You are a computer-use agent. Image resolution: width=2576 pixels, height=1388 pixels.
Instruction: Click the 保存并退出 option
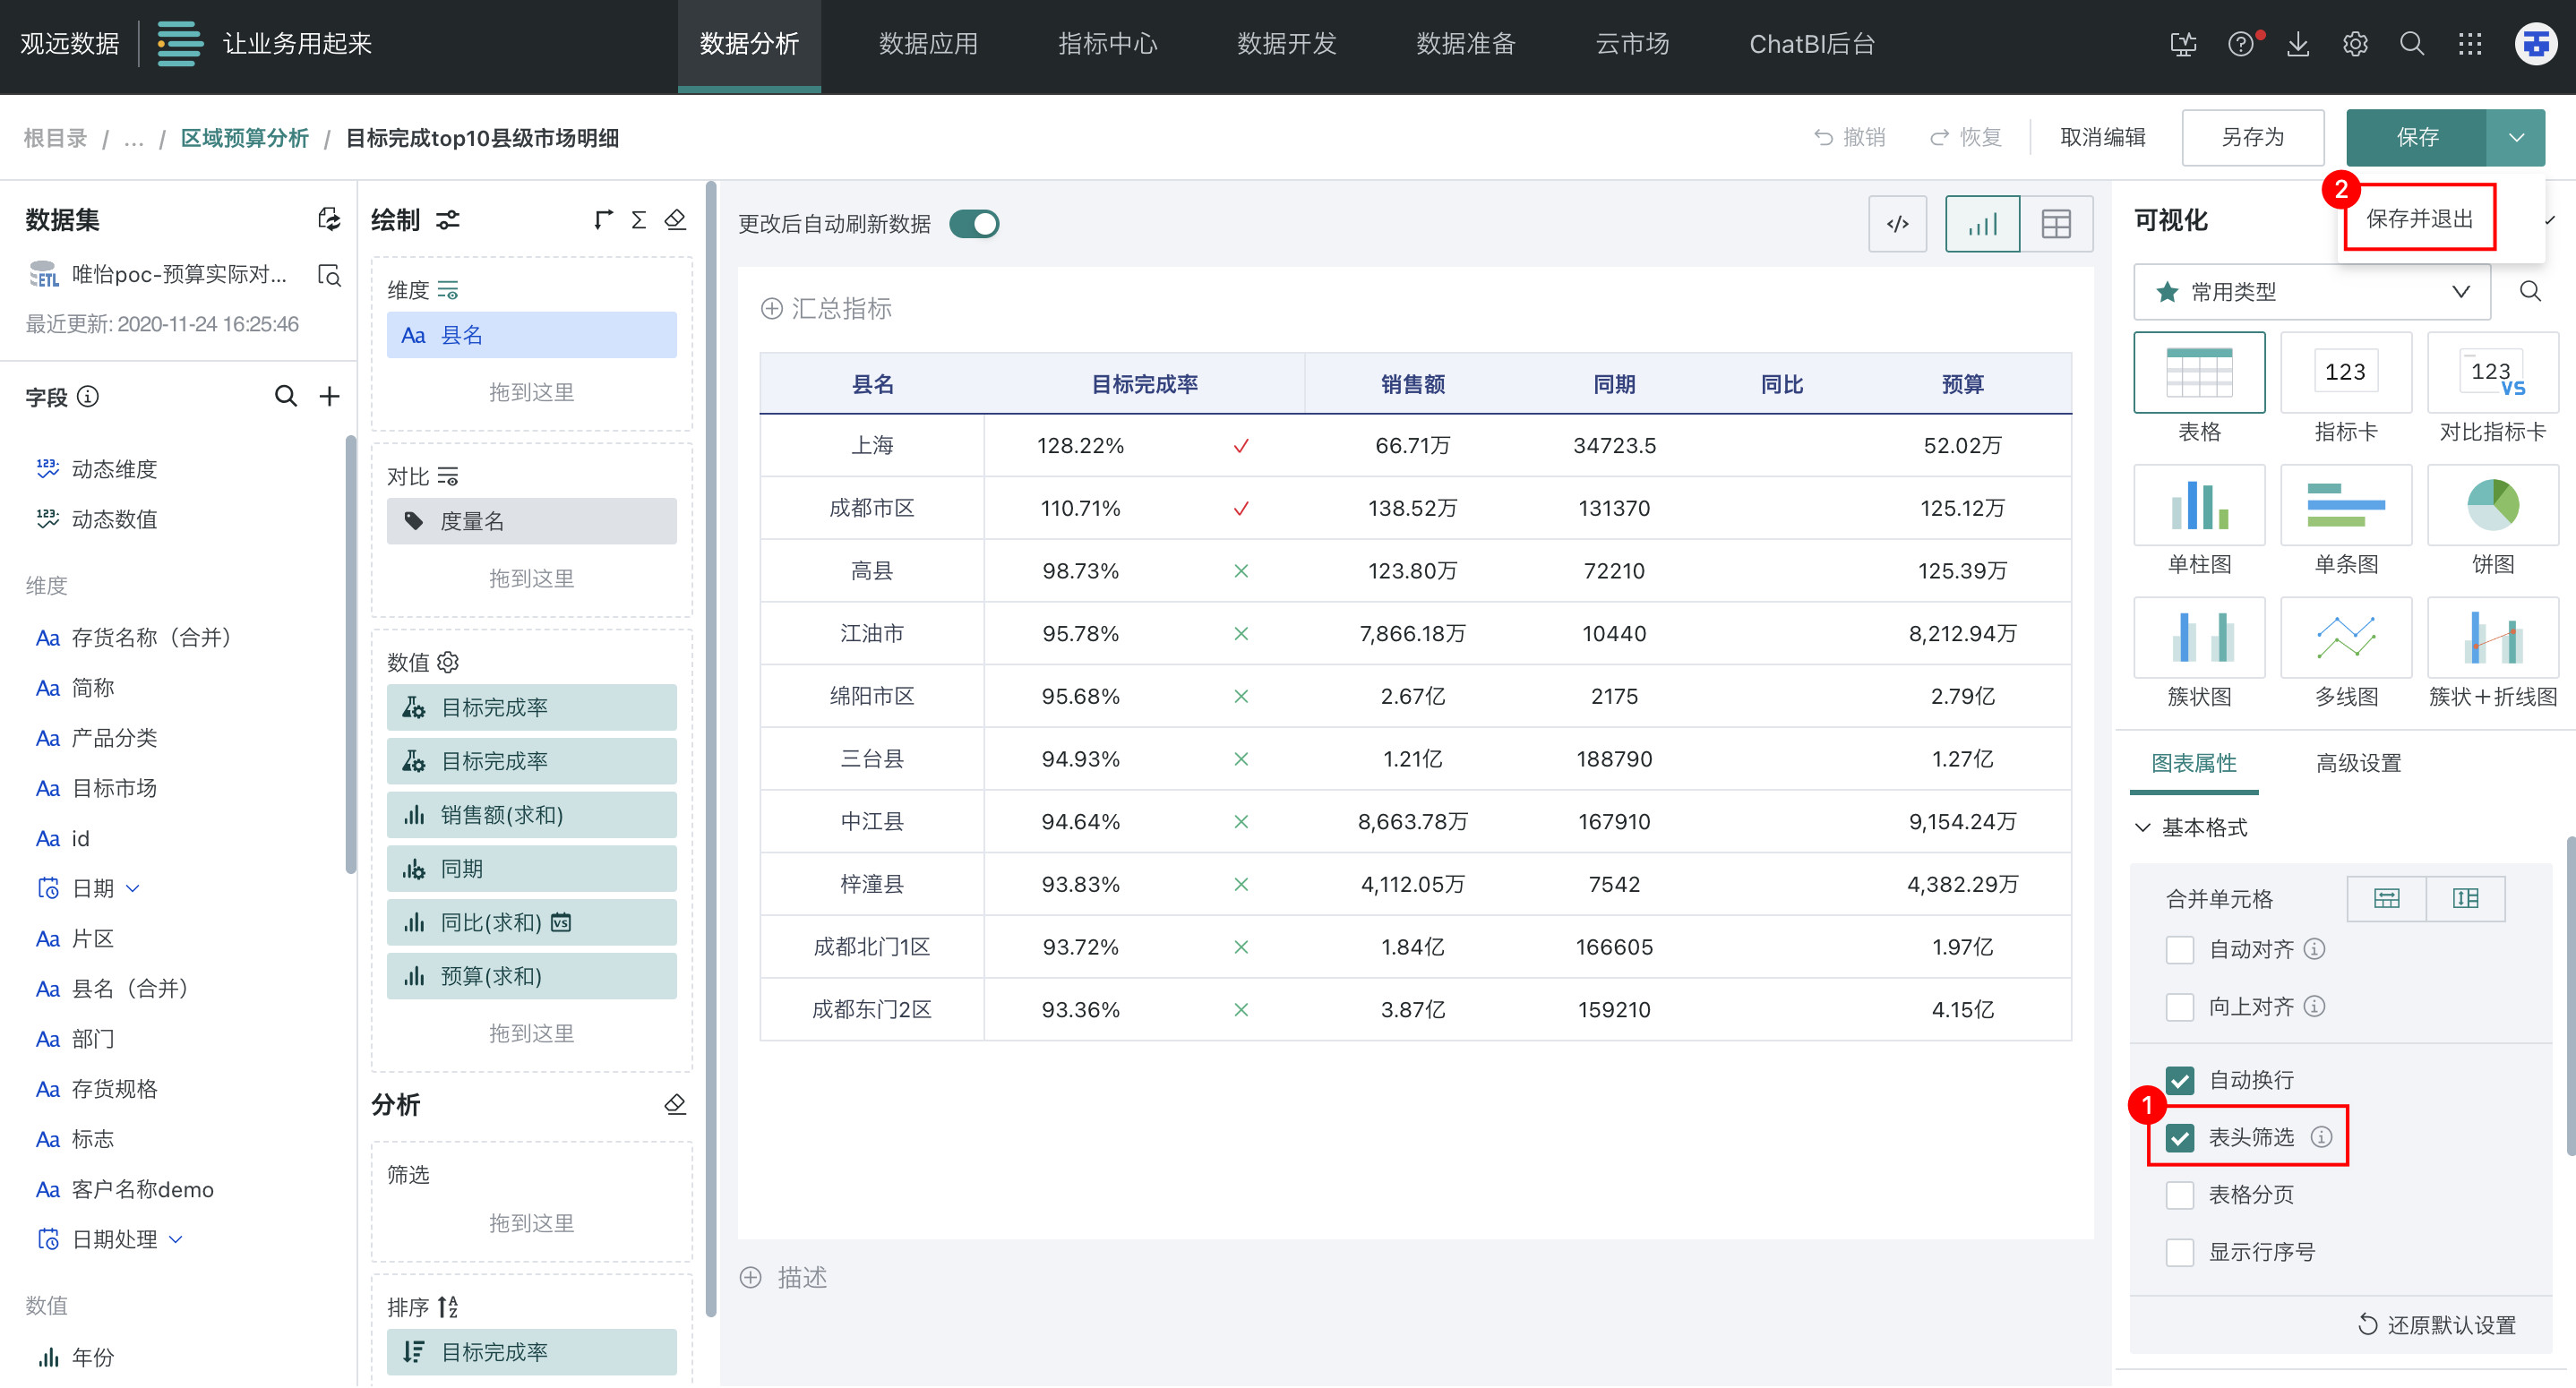[x=2419, y=219]
